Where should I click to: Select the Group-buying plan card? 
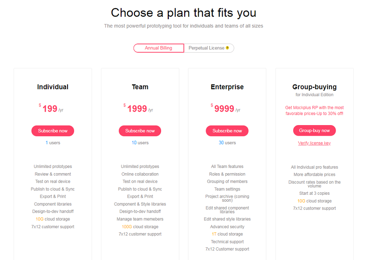[314, 87]
